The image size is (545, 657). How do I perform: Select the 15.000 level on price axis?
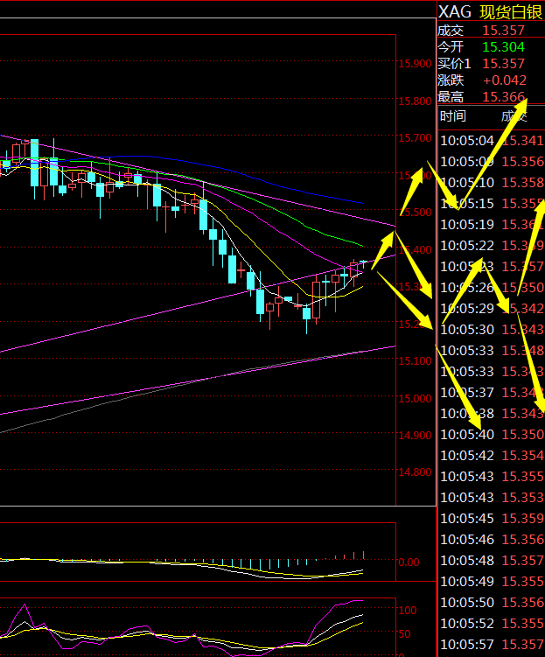[414, 398]
